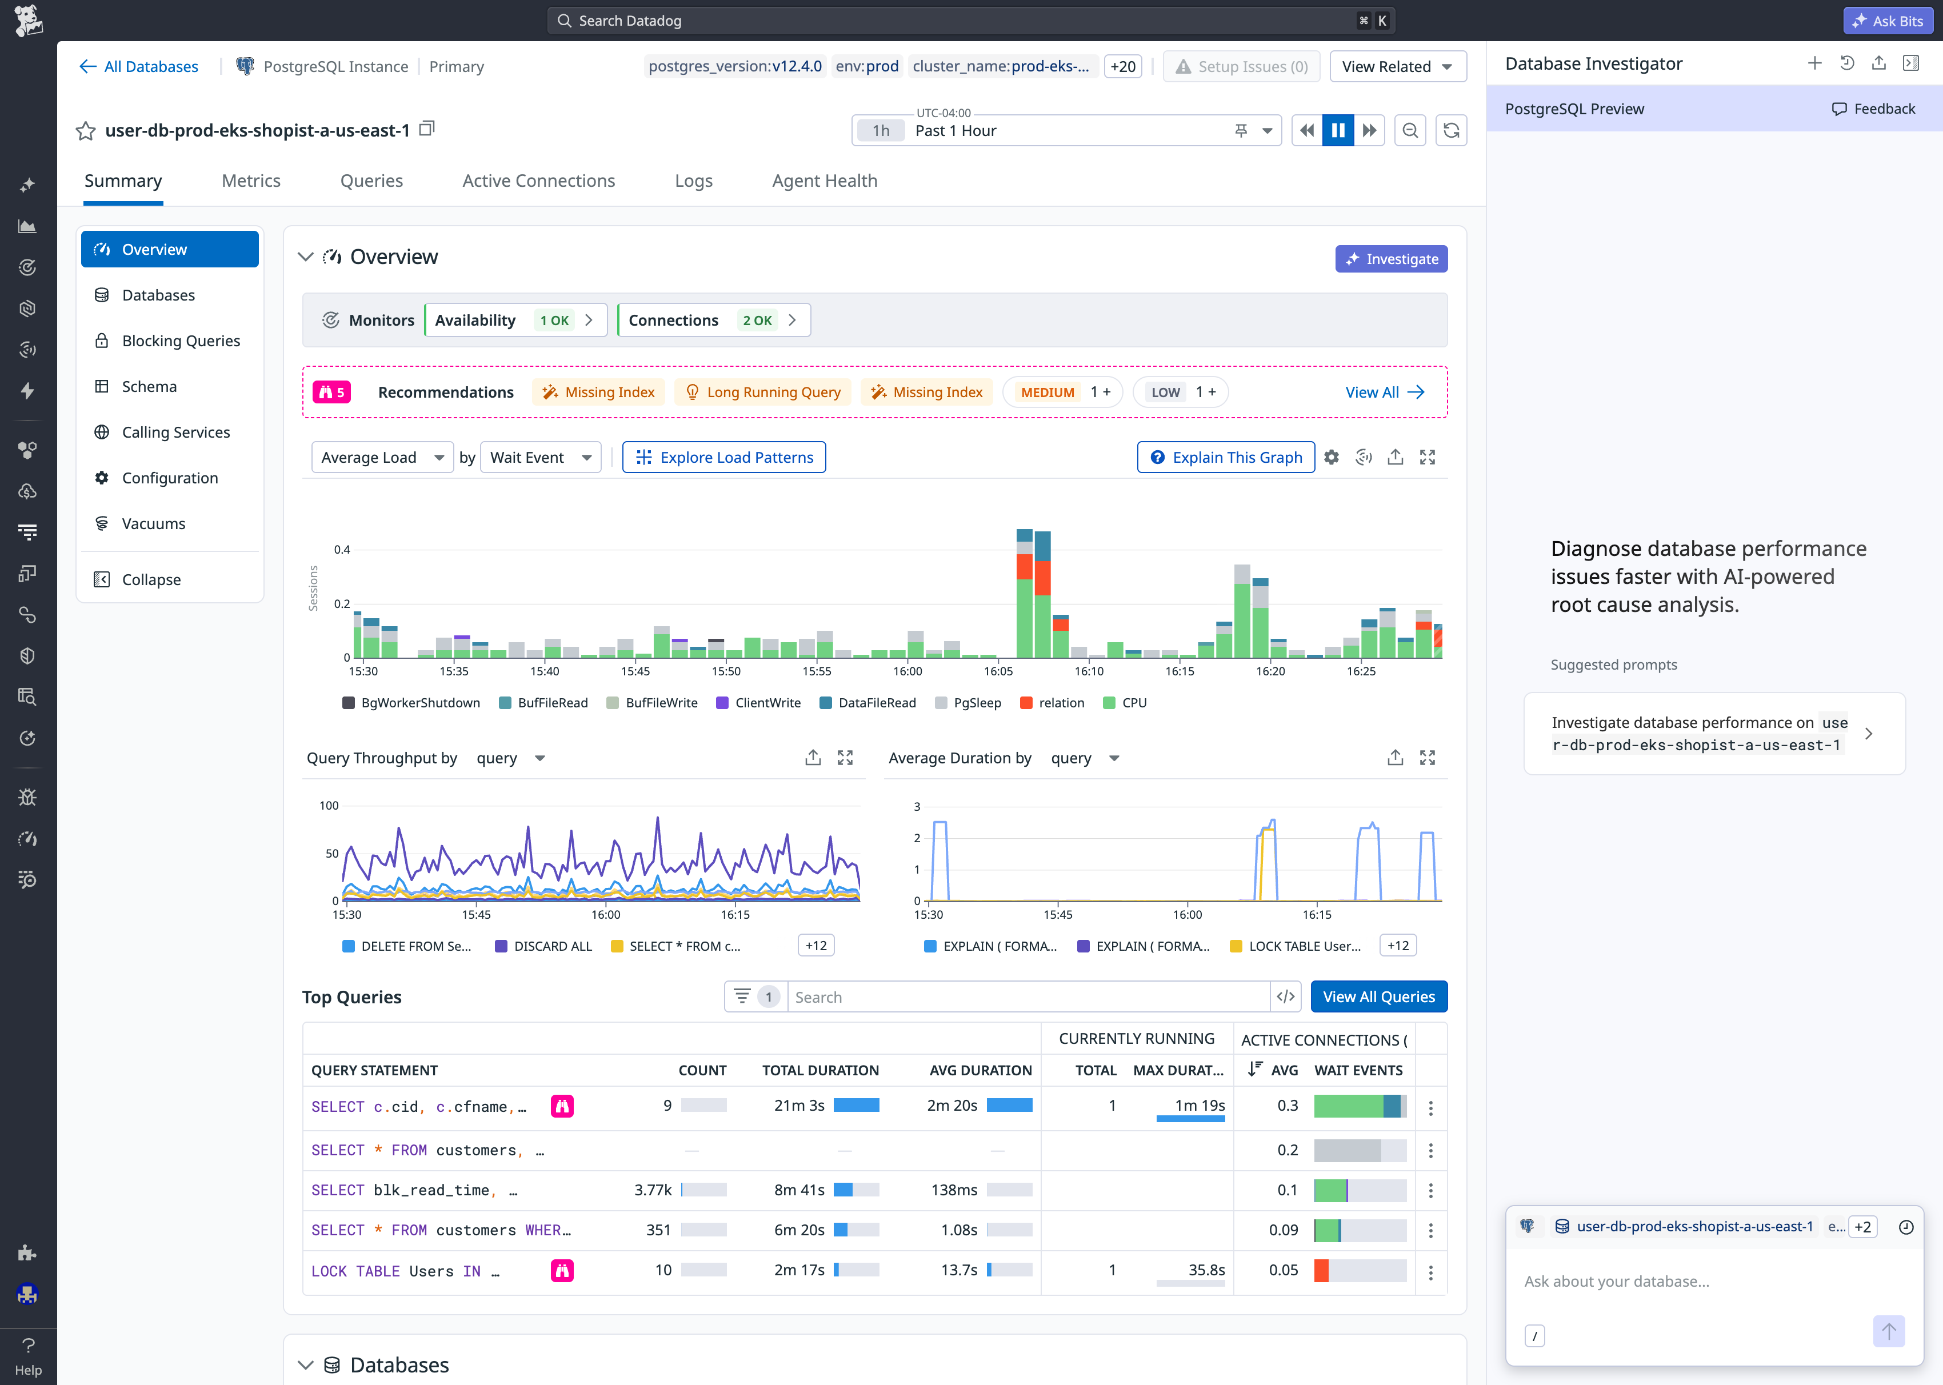The width and height of the screenshot is (1943, 1385).
Task: Toggle ClientWrite series in the legend
Action: click(x=758, y=703)
